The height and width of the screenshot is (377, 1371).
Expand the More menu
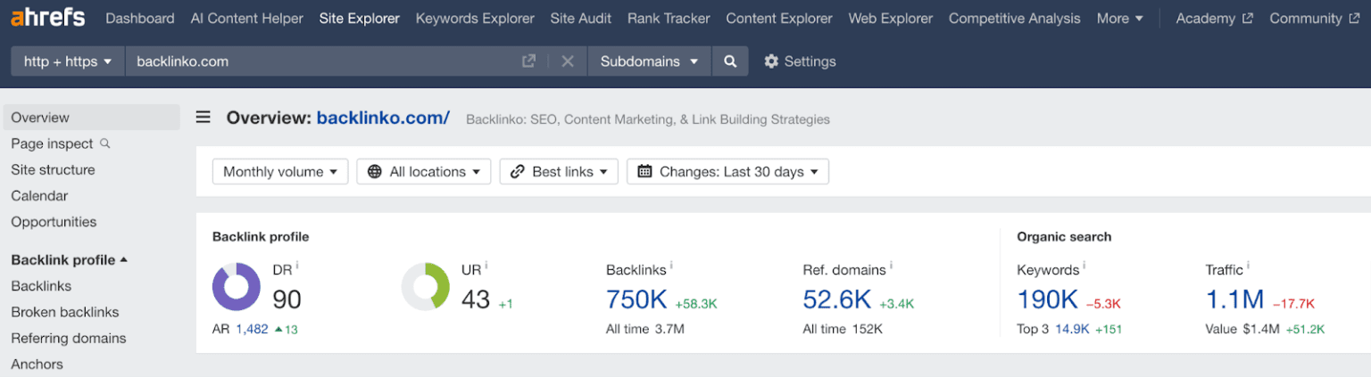(x=1119, y=18)
